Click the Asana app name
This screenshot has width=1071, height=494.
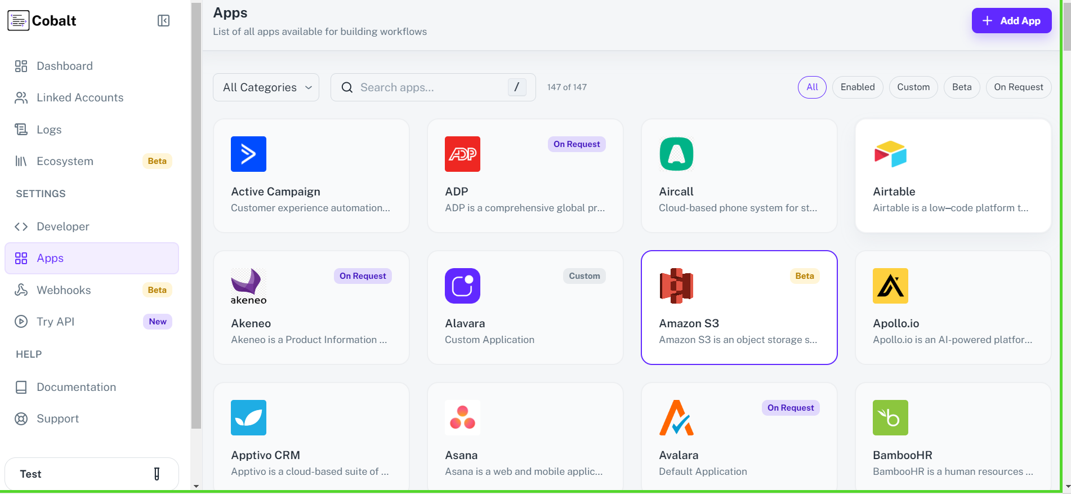[x=461, y=456]
